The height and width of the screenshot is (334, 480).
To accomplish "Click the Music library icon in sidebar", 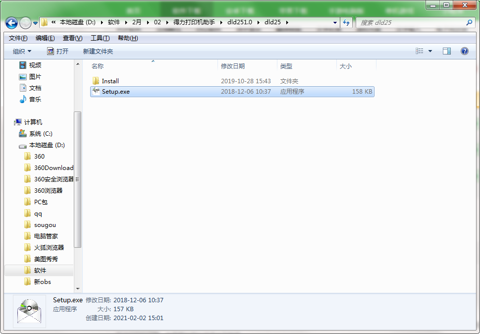I will pos(23,99).
